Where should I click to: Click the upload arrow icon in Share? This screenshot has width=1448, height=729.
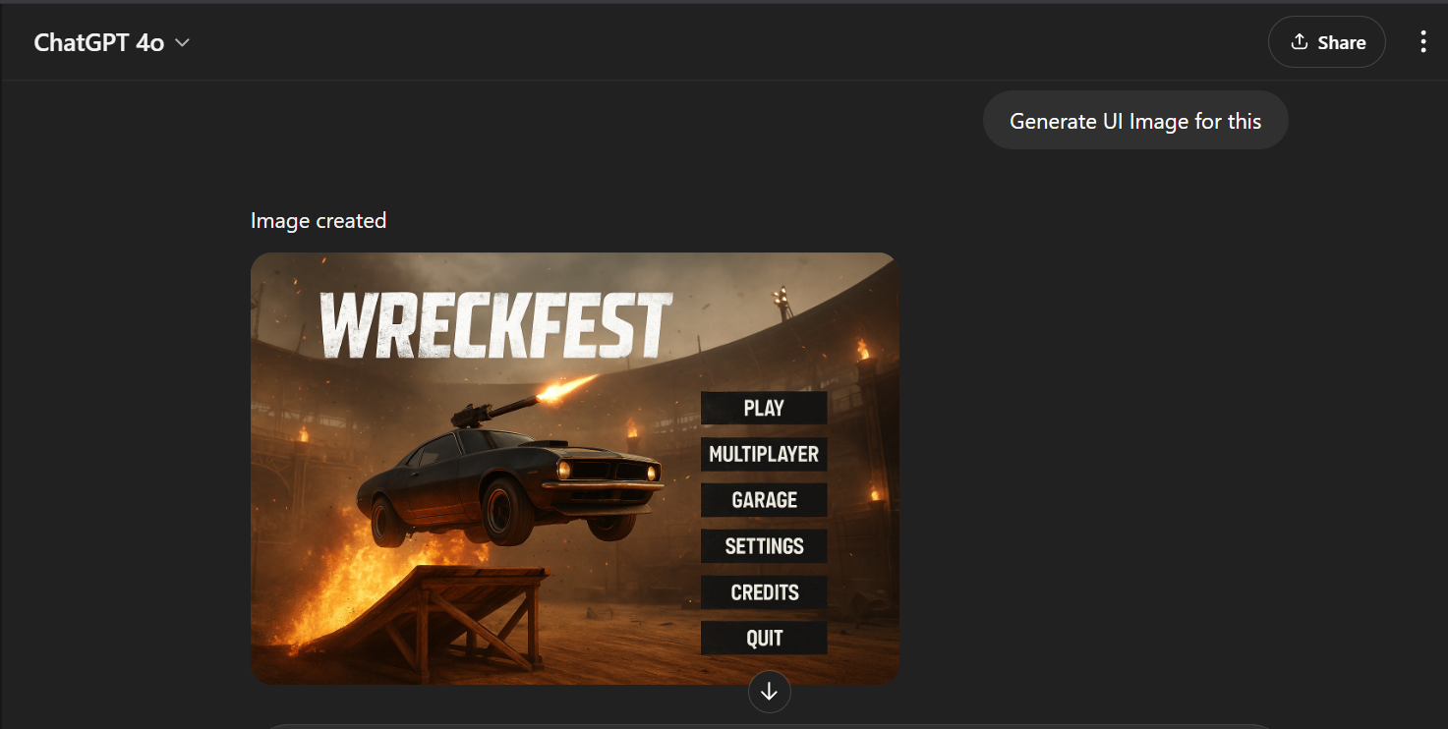pyautogui.click(x=1299, y=42)
